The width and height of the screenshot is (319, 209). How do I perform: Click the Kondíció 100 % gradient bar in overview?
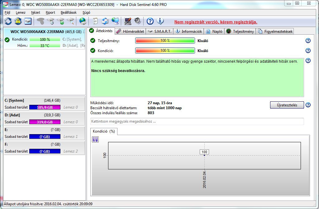(165, 51)
